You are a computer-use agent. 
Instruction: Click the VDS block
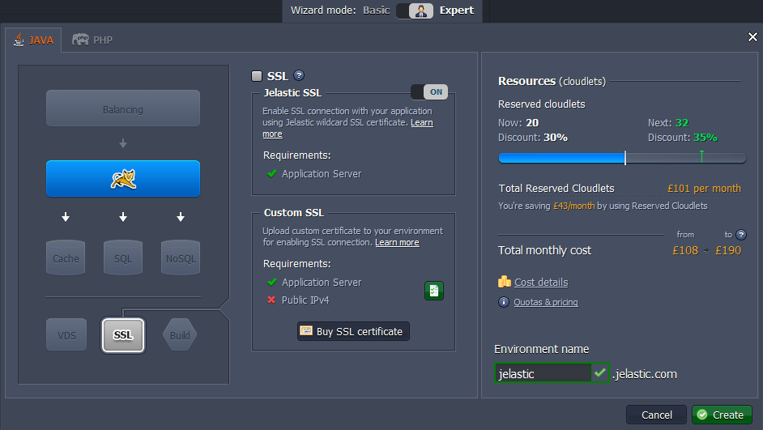point(66,335)
